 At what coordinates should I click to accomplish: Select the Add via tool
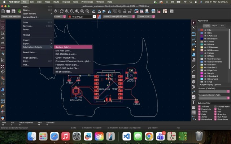193,50
